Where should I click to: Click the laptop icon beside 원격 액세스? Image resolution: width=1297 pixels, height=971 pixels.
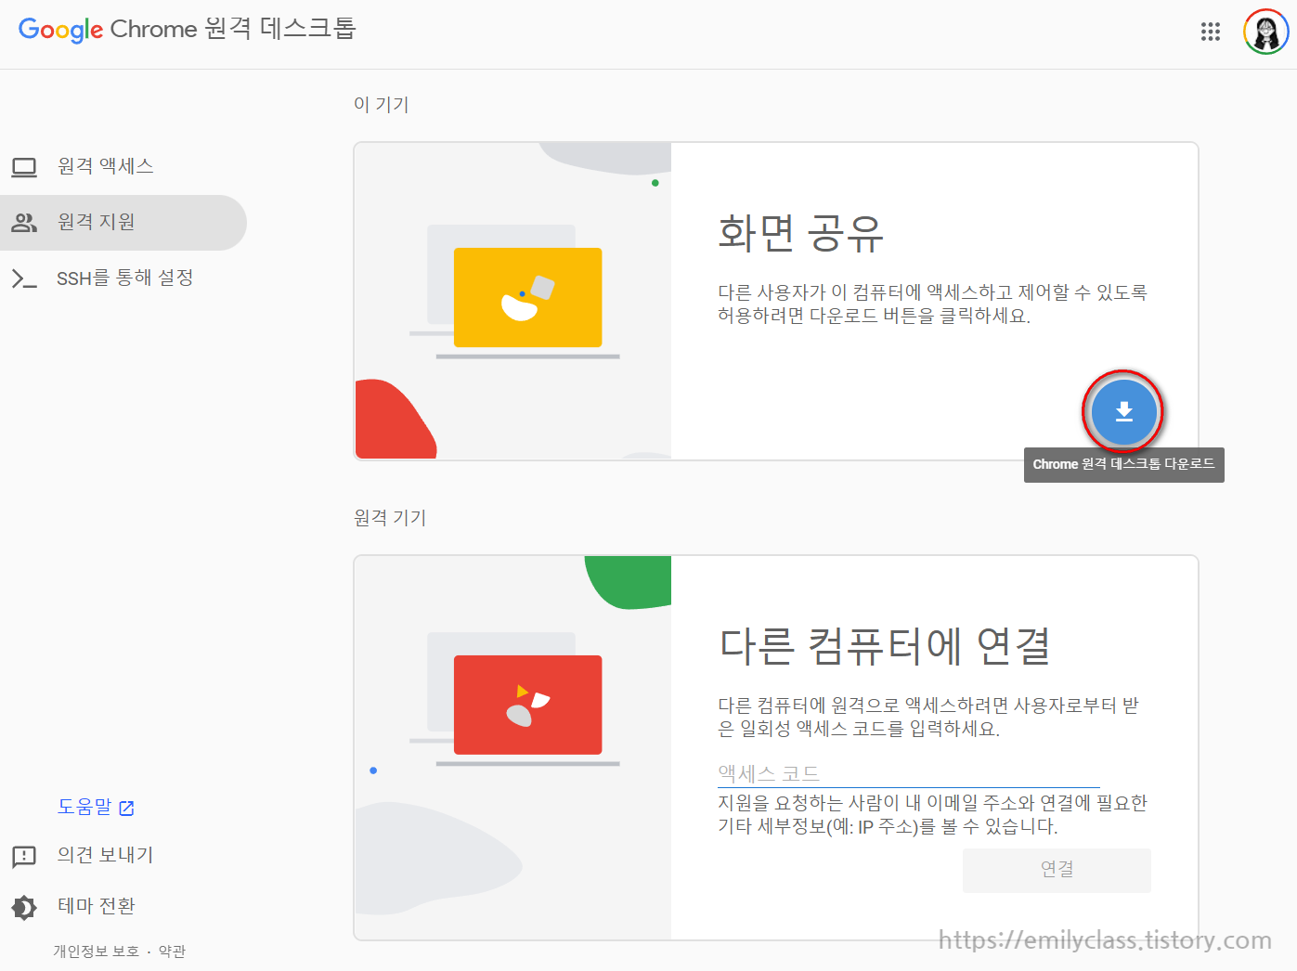click(x=24, y=167)
